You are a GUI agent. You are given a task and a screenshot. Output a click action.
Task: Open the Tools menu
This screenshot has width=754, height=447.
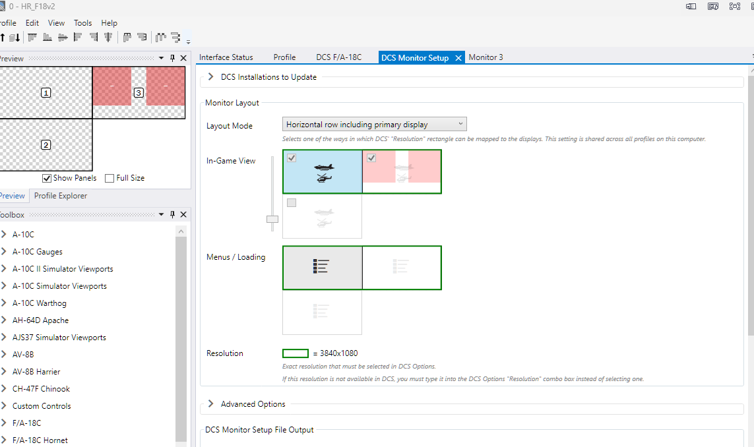[x=82, y=22]
